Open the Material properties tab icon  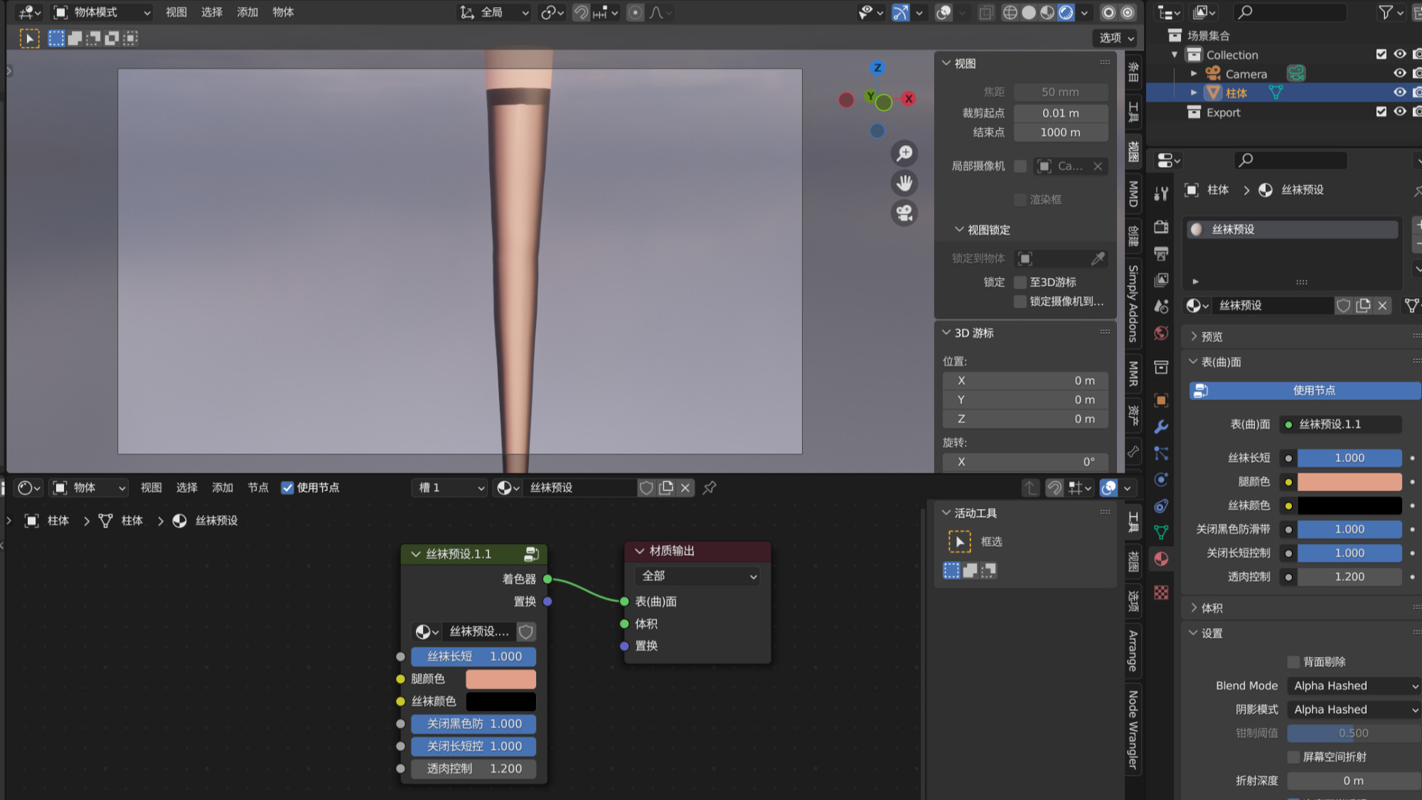[x=1161, y=559]
